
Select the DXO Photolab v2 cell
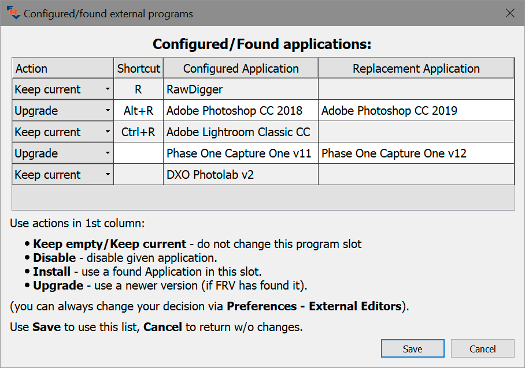pos(241,175)
